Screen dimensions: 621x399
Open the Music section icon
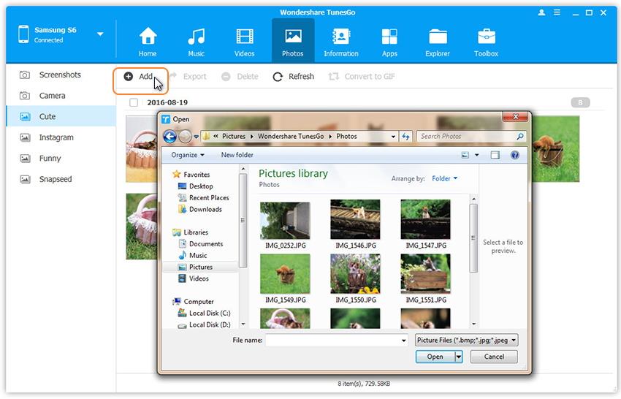click(196, 37)
